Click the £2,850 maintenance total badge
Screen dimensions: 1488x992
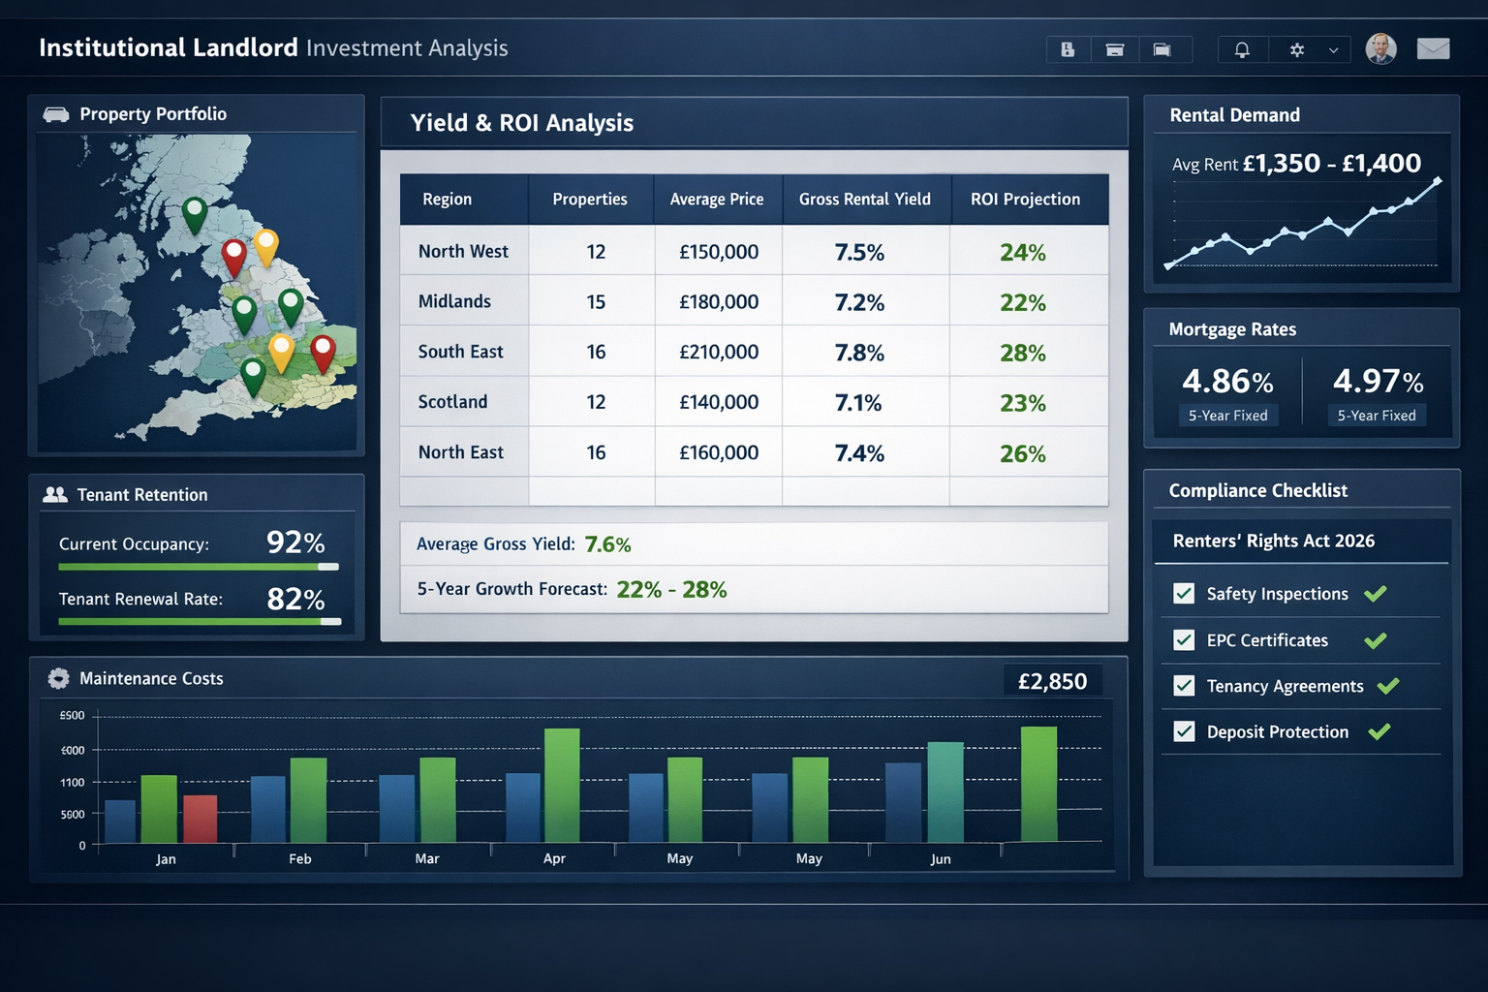(x=1052, y=680)
